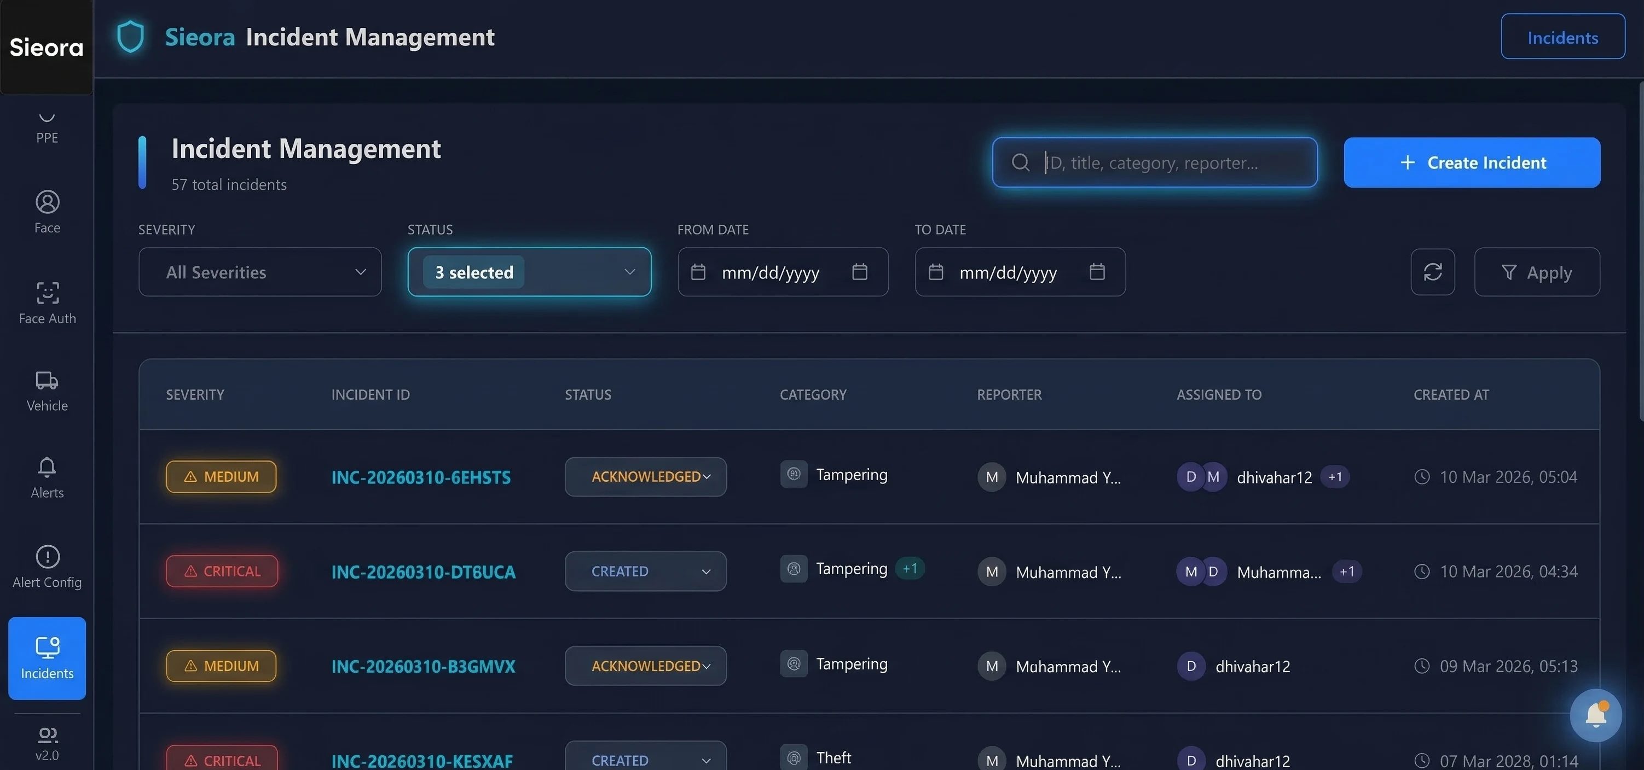Click the To Date mm/dd/yyyy field
Image resolution: width=1644 pixels, height=770 pixels.
[1020, 272]
